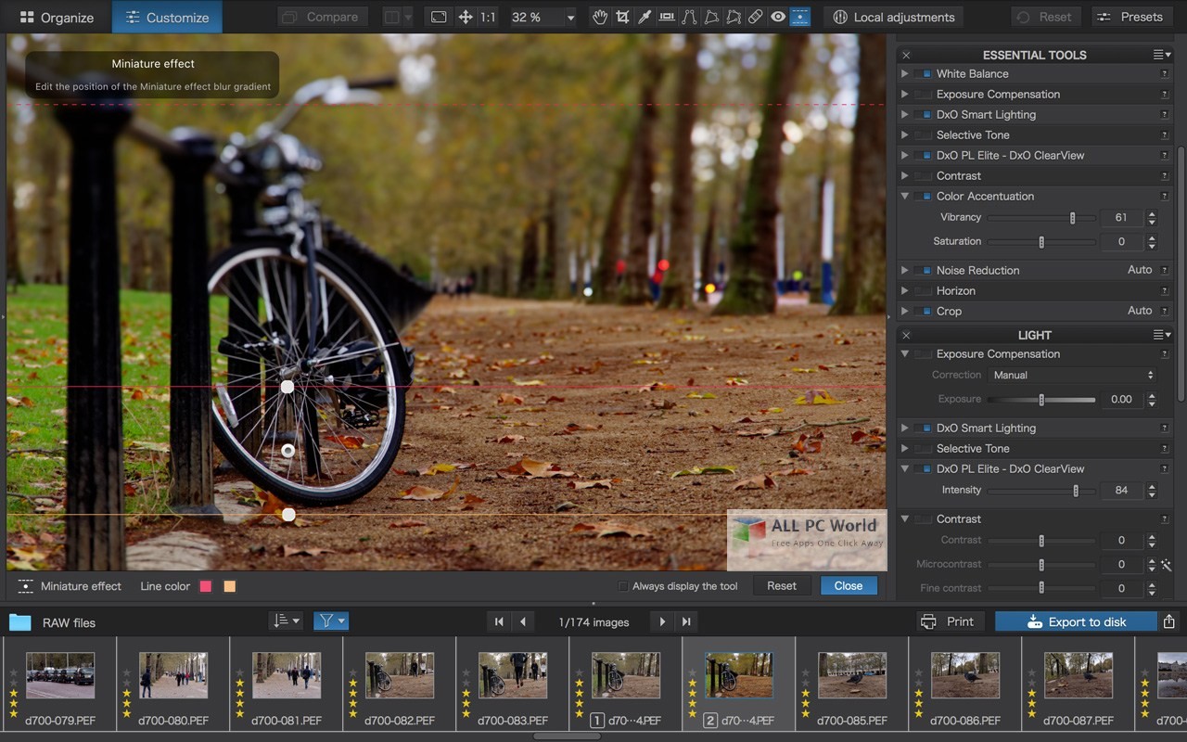The image size is (1187, 742).
Task: Toggle White Balance correction on/off
Action: click(923, 73)
